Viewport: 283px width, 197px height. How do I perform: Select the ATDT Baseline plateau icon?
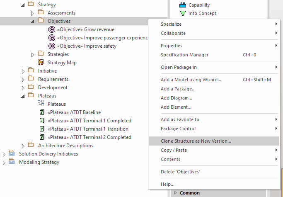pos(41,112)
